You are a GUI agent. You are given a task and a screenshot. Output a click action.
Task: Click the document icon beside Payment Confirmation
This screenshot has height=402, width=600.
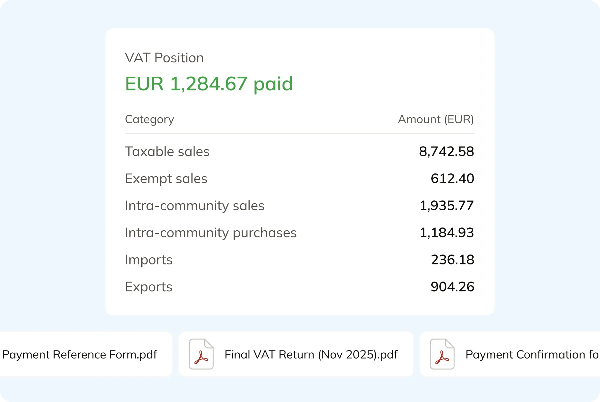(x=442, y=354)
